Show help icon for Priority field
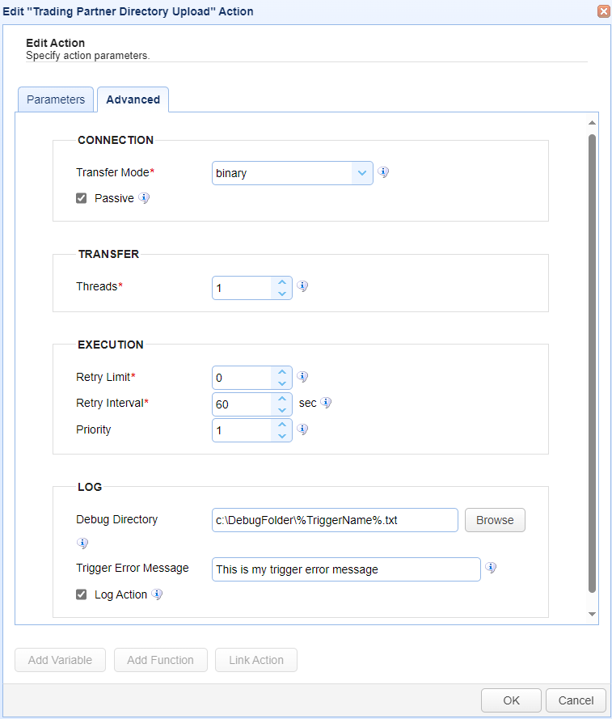This screenshot has width=612, height=719. tap(302, 429)
